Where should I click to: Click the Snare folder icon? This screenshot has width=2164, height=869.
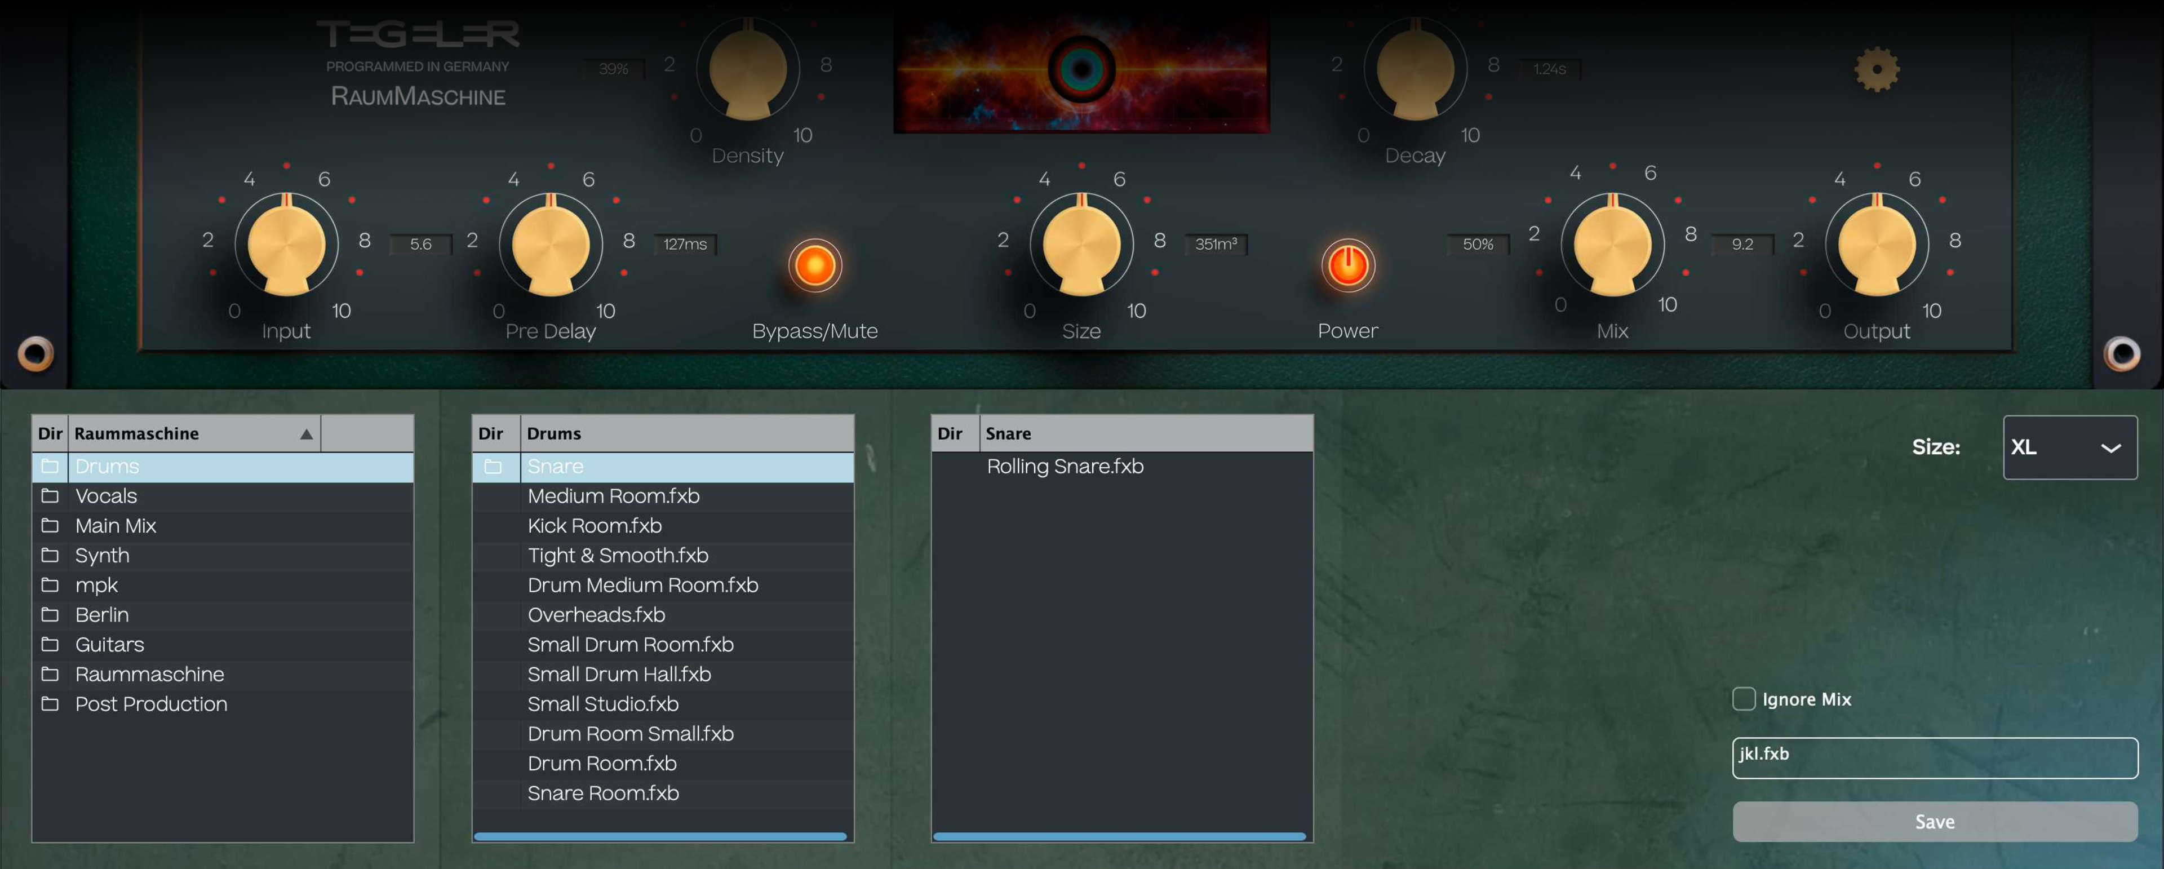tap(493, 467)
